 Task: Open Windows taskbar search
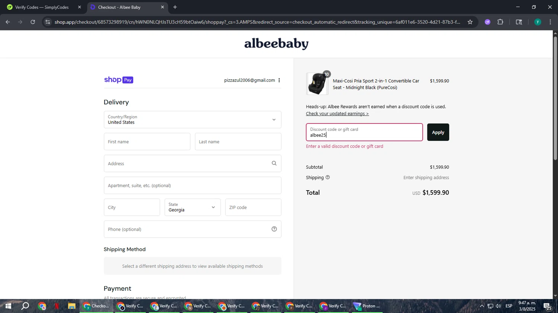(25, 306)
